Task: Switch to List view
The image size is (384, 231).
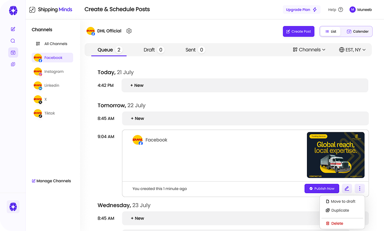Action: [331, 31]
